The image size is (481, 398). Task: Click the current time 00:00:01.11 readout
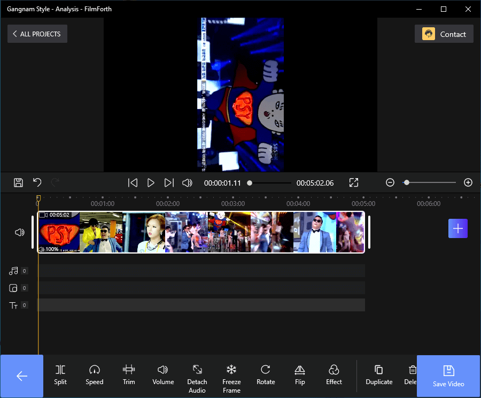pyautogui.click(x=222, y=183)
